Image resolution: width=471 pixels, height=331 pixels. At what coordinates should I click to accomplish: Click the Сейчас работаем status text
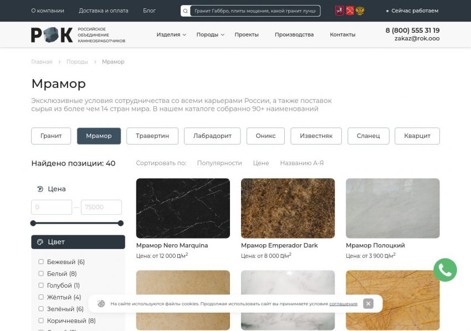(415, 11)
